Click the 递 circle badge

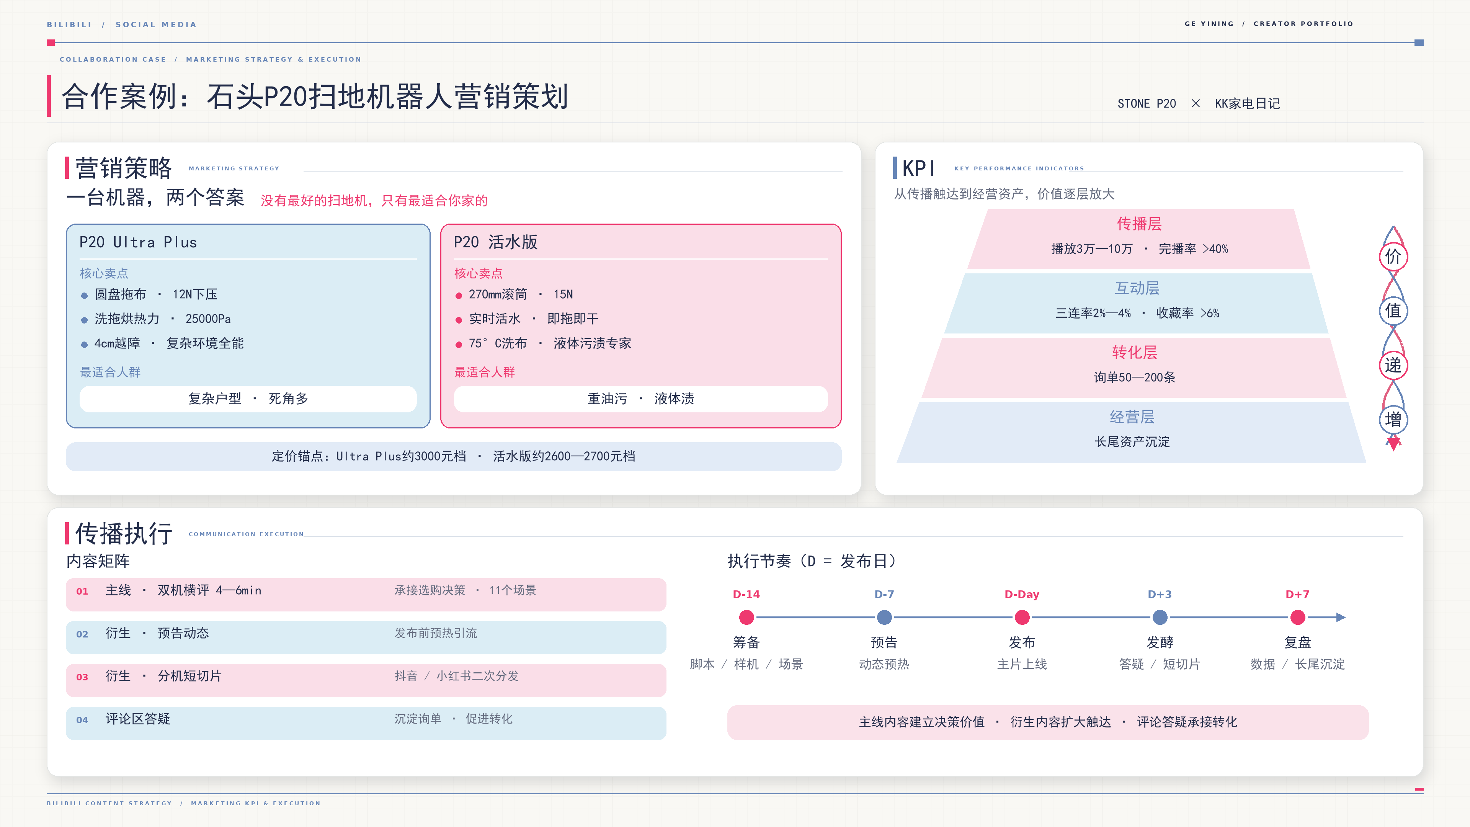(1393, 365)
